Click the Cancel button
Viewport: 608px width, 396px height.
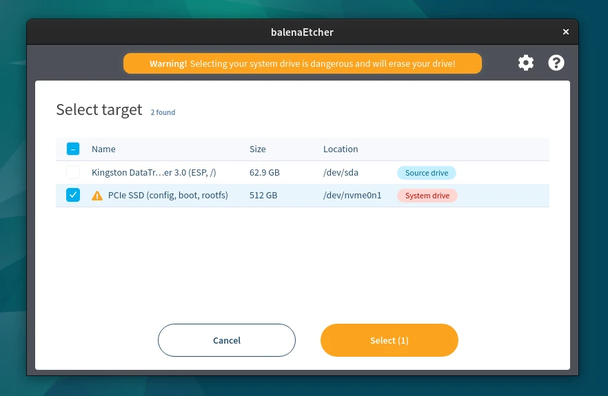tap(226, 340)
